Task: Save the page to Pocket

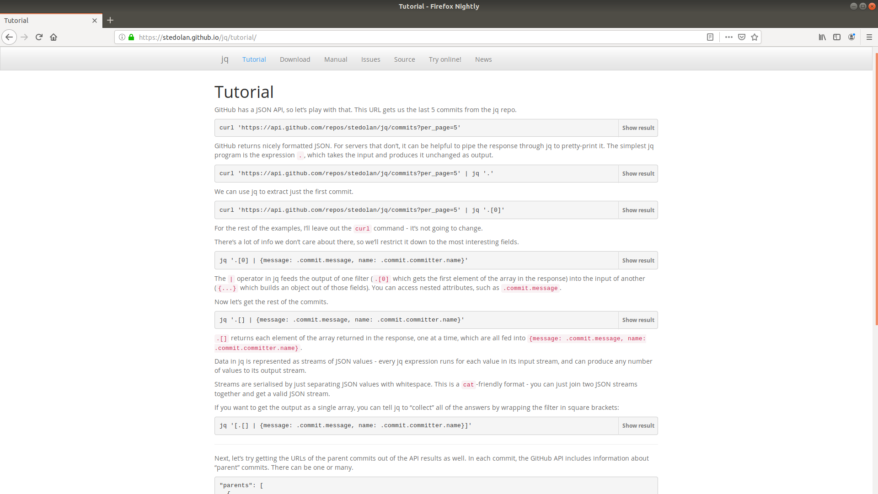Action: [741, 37]
